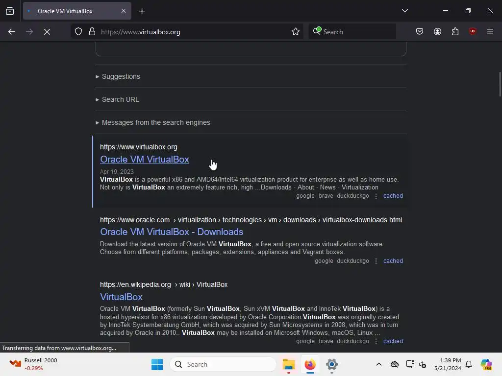This screenshot has height=376, width=502.
Task: Click 'duckduckgo' label under oracle.com result
Action: tap(353, 261)
